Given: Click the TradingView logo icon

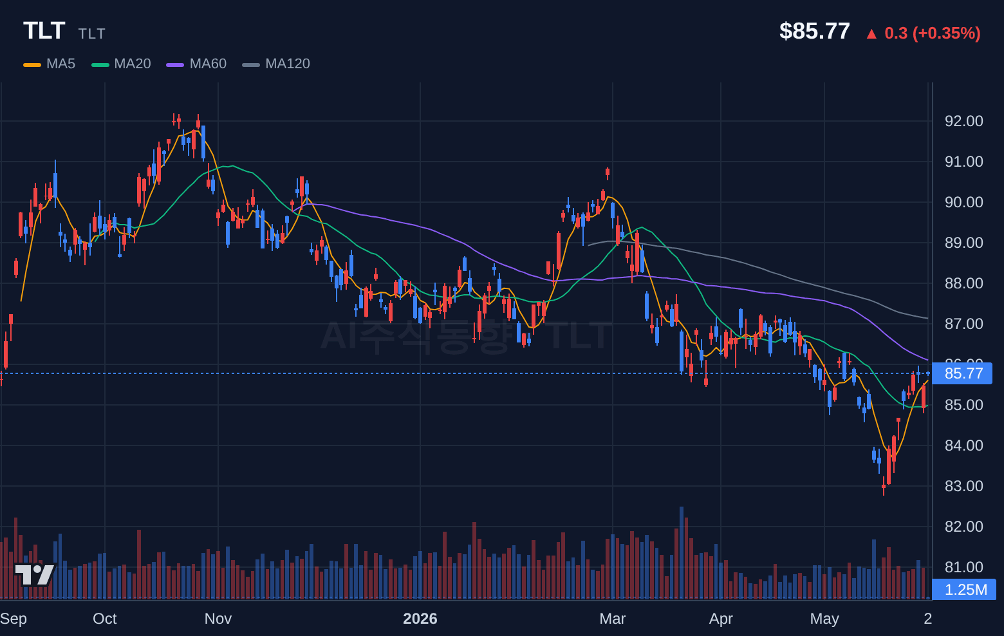Looking at the screenshot, I should pyautogui.click(x=35, y=575).
